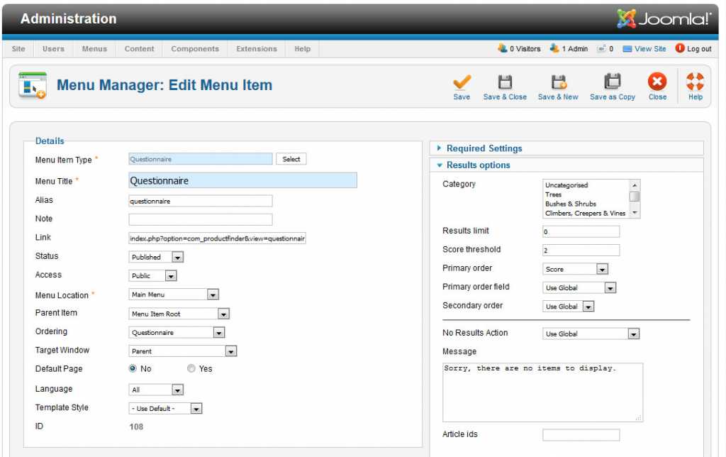Click the View Site link
The image size is (726, 457).
650,49
